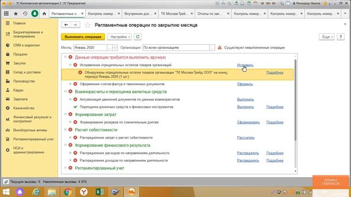Click the Оформить link
This screenshot has width=351, height=197.
[245, 84]
